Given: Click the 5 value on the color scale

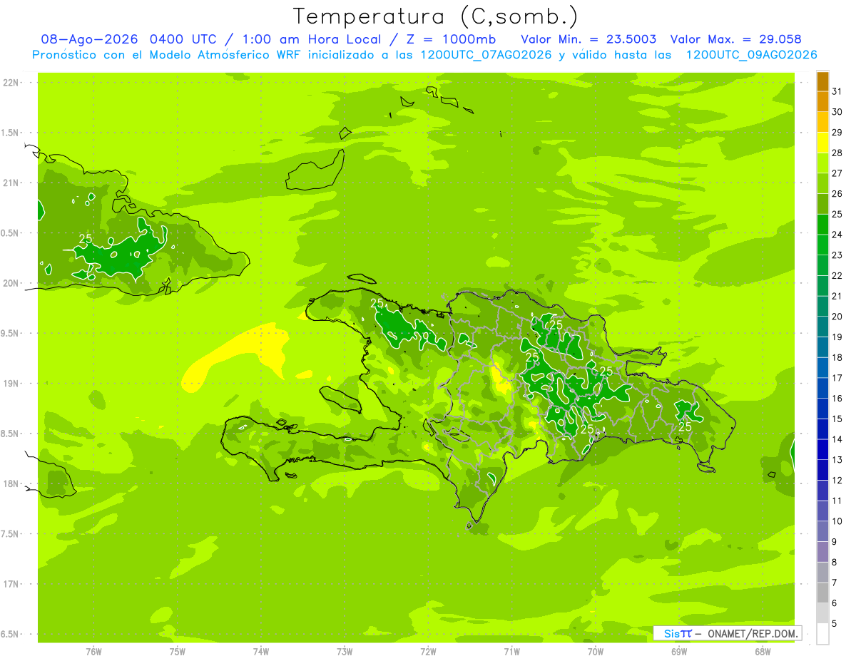Looking at the screenshot, I should point(835,623).
